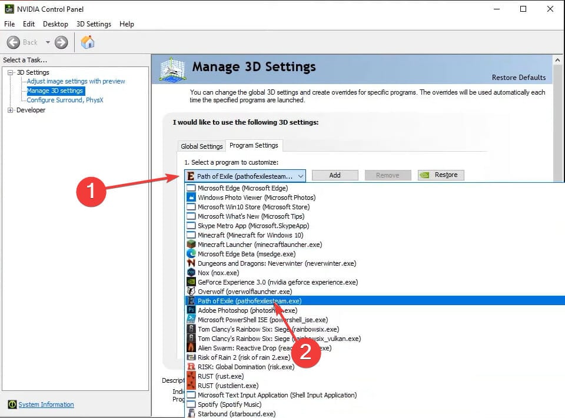
Task: Open the Edit menu
Action: click(x=29, y=24)
